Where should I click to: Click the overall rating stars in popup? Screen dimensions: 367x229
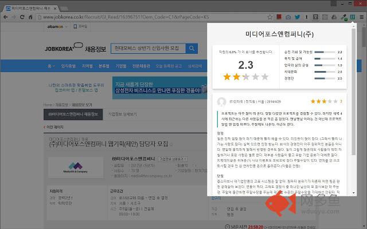[x=246, y=77]
